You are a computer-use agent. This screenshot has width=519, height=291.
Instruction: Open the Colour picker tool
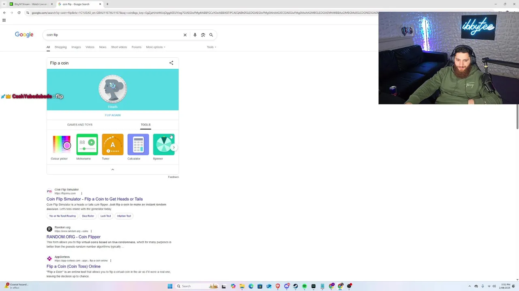pos(62,148)
